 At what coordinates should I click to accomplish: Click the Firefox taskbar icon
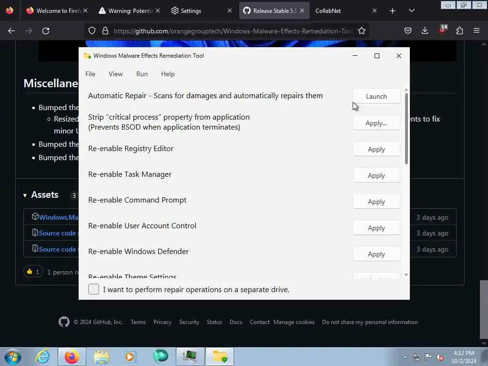click(x=72, y=356)
